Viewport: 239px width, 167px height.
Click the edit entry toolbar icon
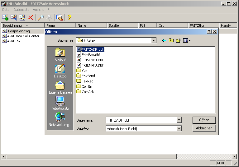coord(14,17)
